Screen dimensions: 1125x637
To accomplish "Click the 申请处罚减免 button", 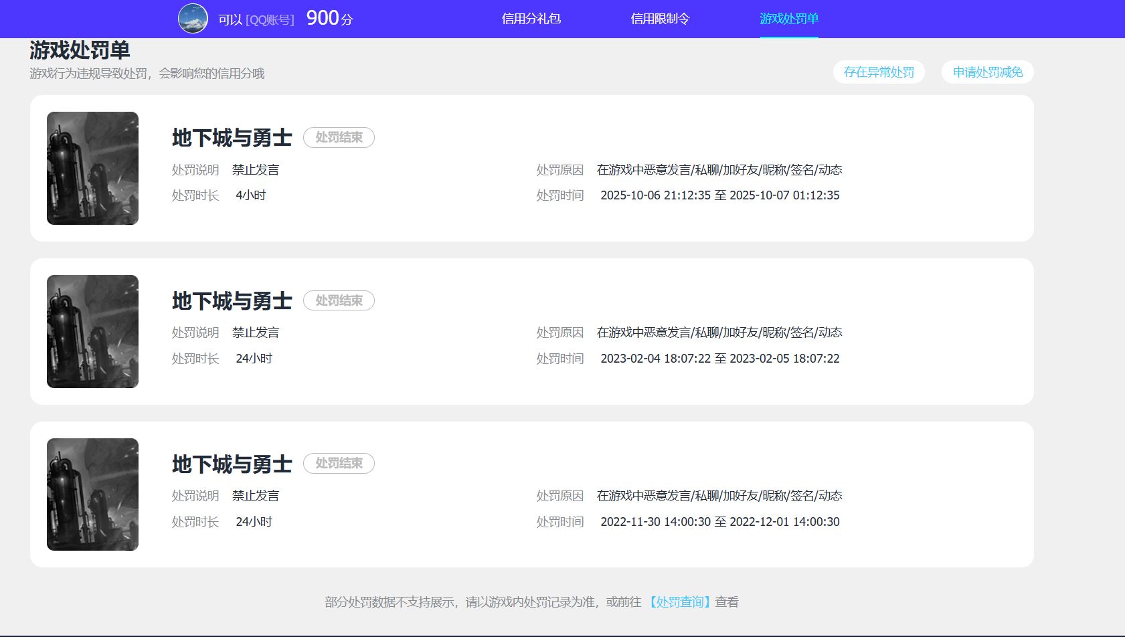I will click(988, 72).
